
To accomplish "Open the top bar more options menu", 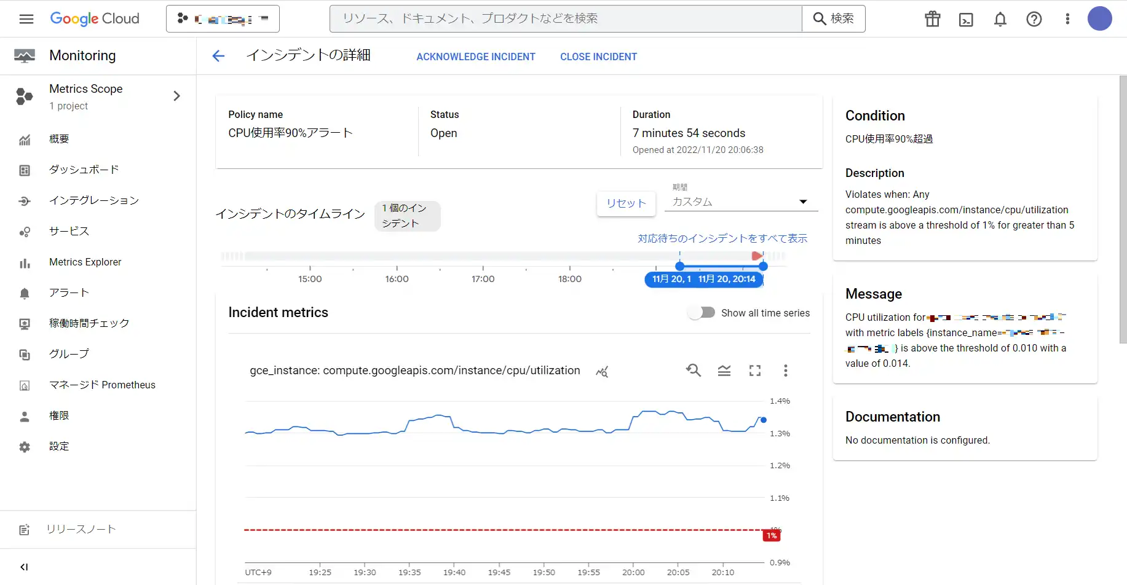I will point(1067,19).
